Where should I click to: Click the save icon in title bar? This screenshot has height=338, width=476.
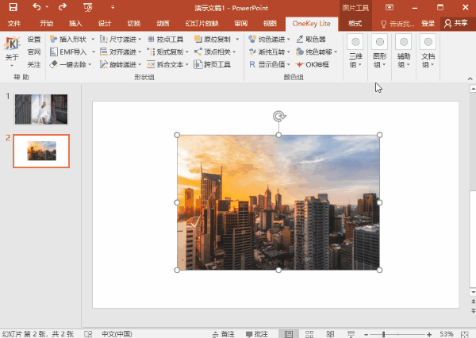(13, 7)
